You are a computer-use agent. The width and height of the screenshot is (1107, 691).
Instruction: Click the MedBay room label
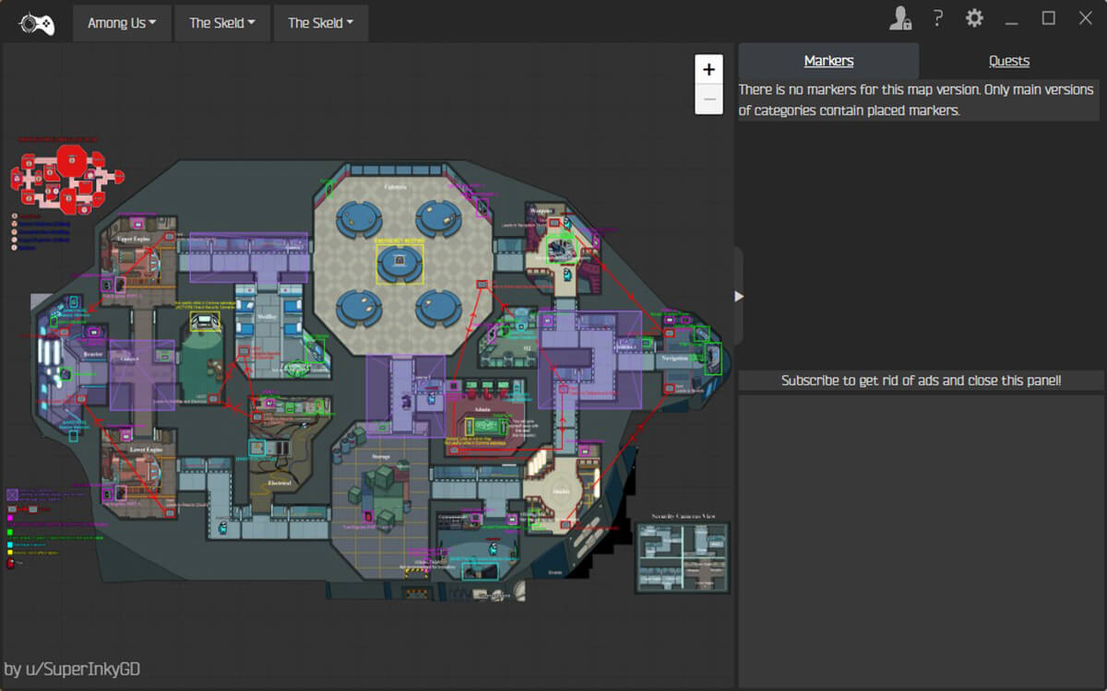pyautogui.click(x=268, y=316)
